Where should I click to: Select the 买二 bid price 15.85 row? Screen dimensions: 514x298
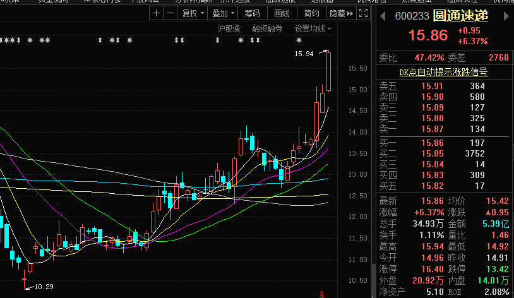click(x=444, y=153)
